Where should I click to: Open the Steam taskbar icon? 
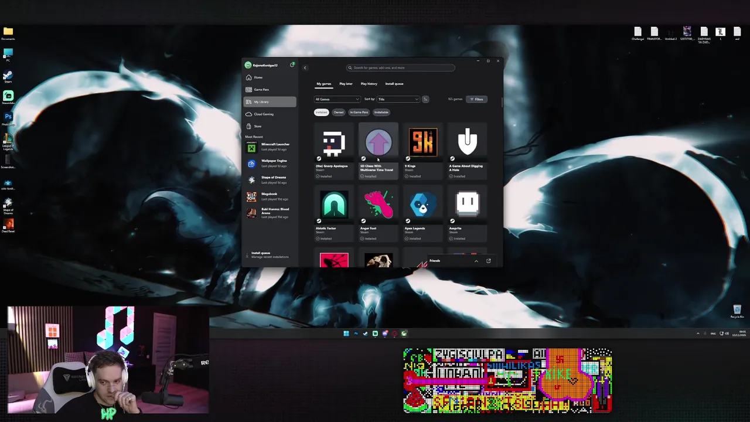tap(366, 333)
